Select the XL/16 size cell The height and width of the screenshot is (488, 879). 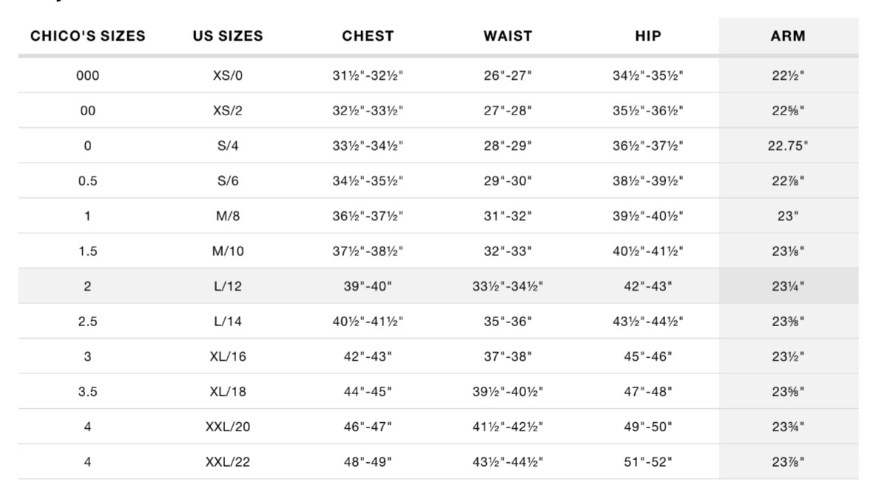click(x=228, y=357)
